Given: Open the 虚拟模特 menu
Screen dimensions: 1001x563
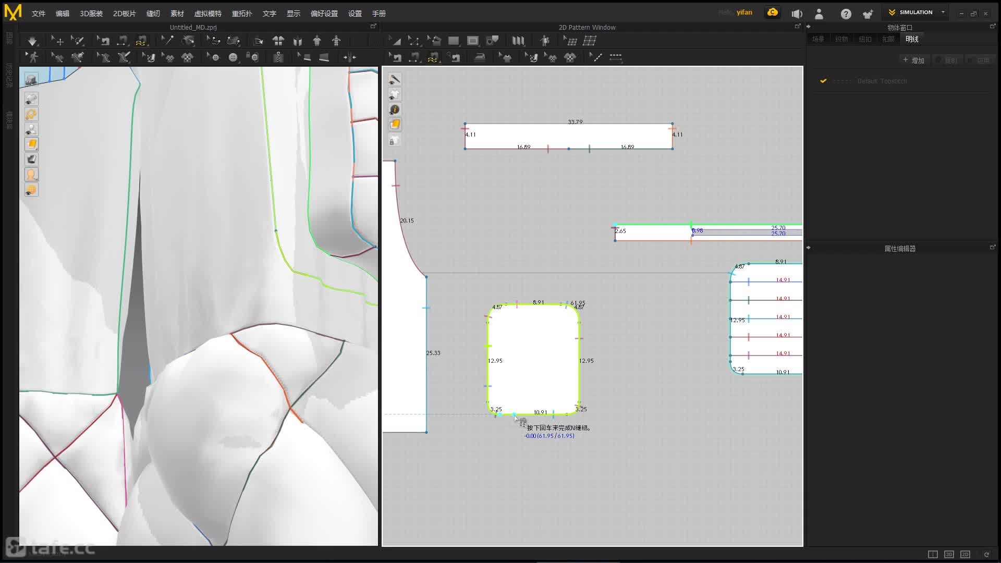Looking at the screenshot, I should [x=208, y=14].
